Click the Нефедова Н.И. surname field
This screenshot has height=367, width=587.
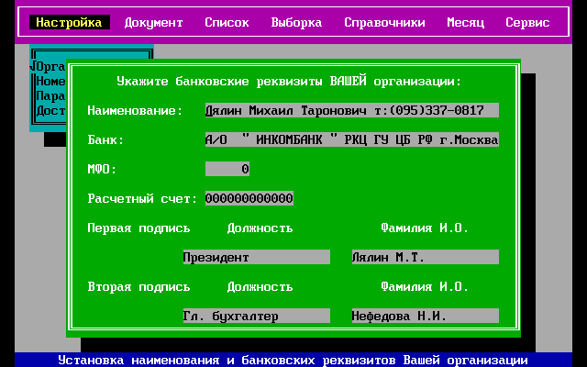(425, 316)
